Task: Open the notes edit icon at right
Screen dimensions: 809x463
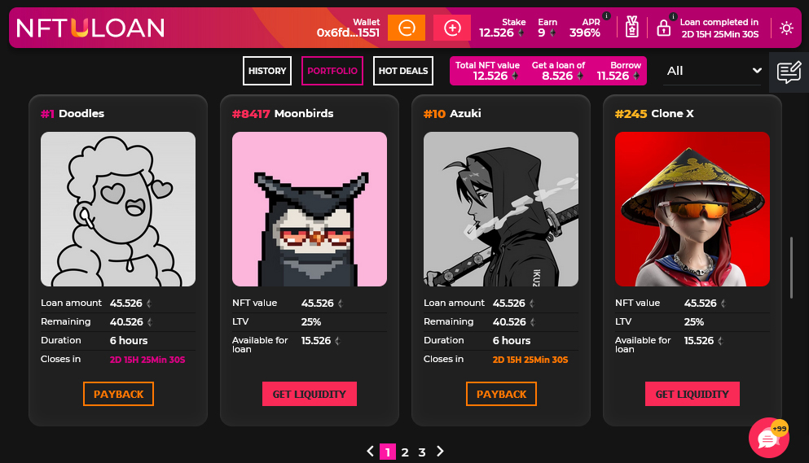Action: coord(789,72)
